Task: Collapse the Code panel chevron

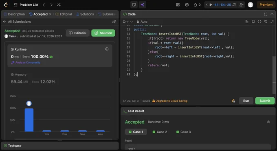Action: pos(272,14)
